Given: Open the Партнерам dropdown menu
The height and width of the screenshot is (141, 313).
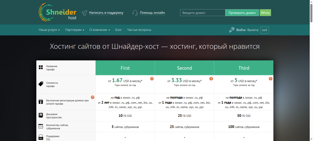Looking at the screenshot, I should tap(75, 30).
